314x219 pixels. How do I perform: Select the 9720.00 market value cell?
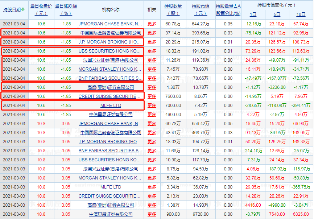coord(201,214)
